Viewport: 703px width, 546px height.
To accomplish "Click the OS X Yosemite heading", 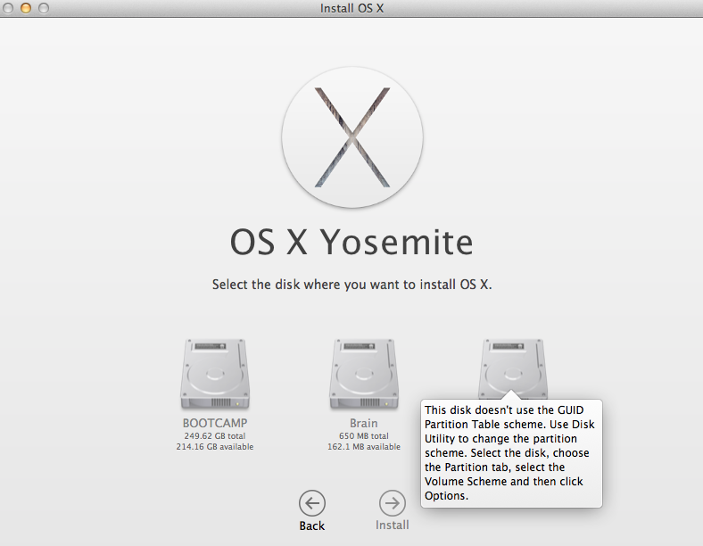I will tap(352, 242).
